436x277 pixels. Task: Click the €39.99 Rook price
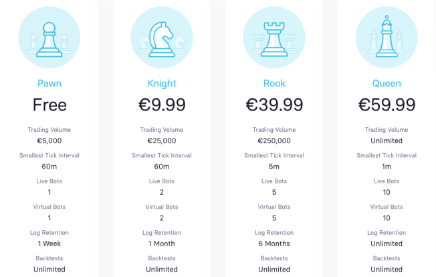(x=274, y=105)
